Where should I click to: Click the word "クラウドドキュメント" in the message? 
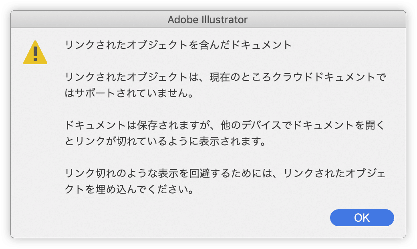(x=325, y=77)
